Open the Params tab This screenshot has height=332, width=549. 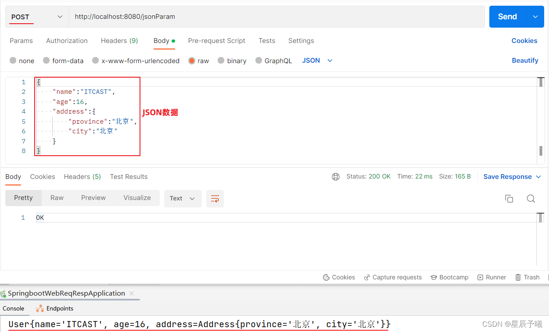point(21,41)
